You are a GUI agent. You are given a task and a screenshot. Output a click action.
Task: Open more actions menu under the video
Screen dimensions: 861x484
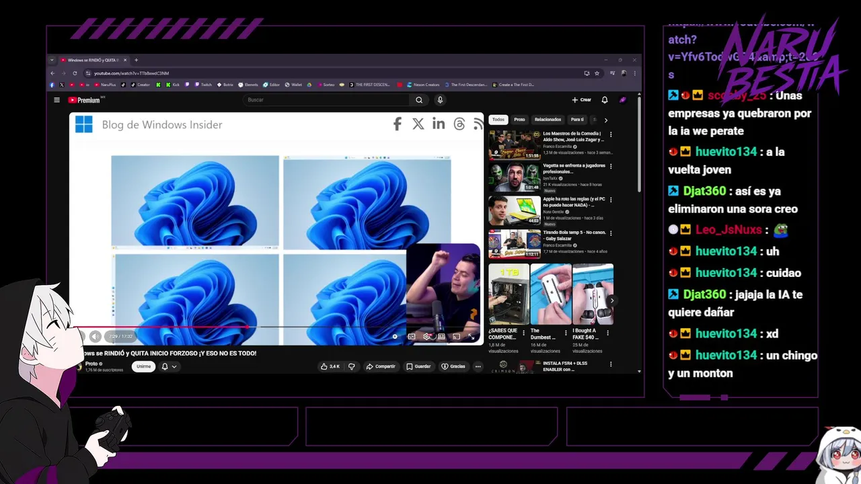click(478, 366)
